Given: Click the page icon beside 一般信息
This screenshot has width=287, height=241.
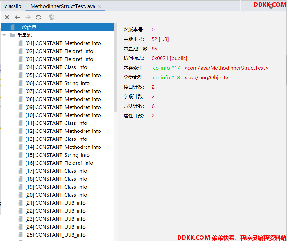Looking at the screenshot, I should pyautogui.click(x=12, y=27).
